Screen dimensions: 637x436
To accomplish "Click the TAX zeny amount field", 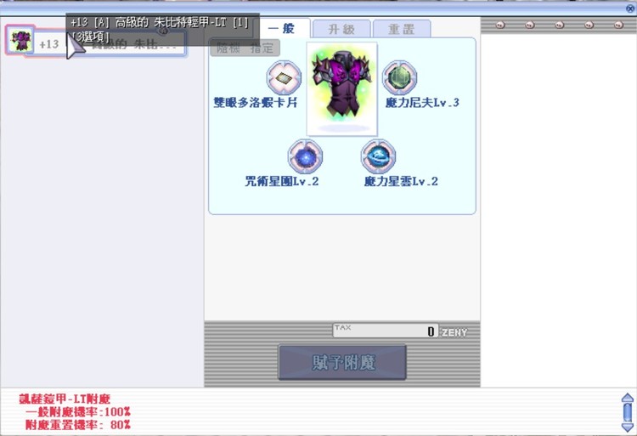I will click(x=385, y=331).
